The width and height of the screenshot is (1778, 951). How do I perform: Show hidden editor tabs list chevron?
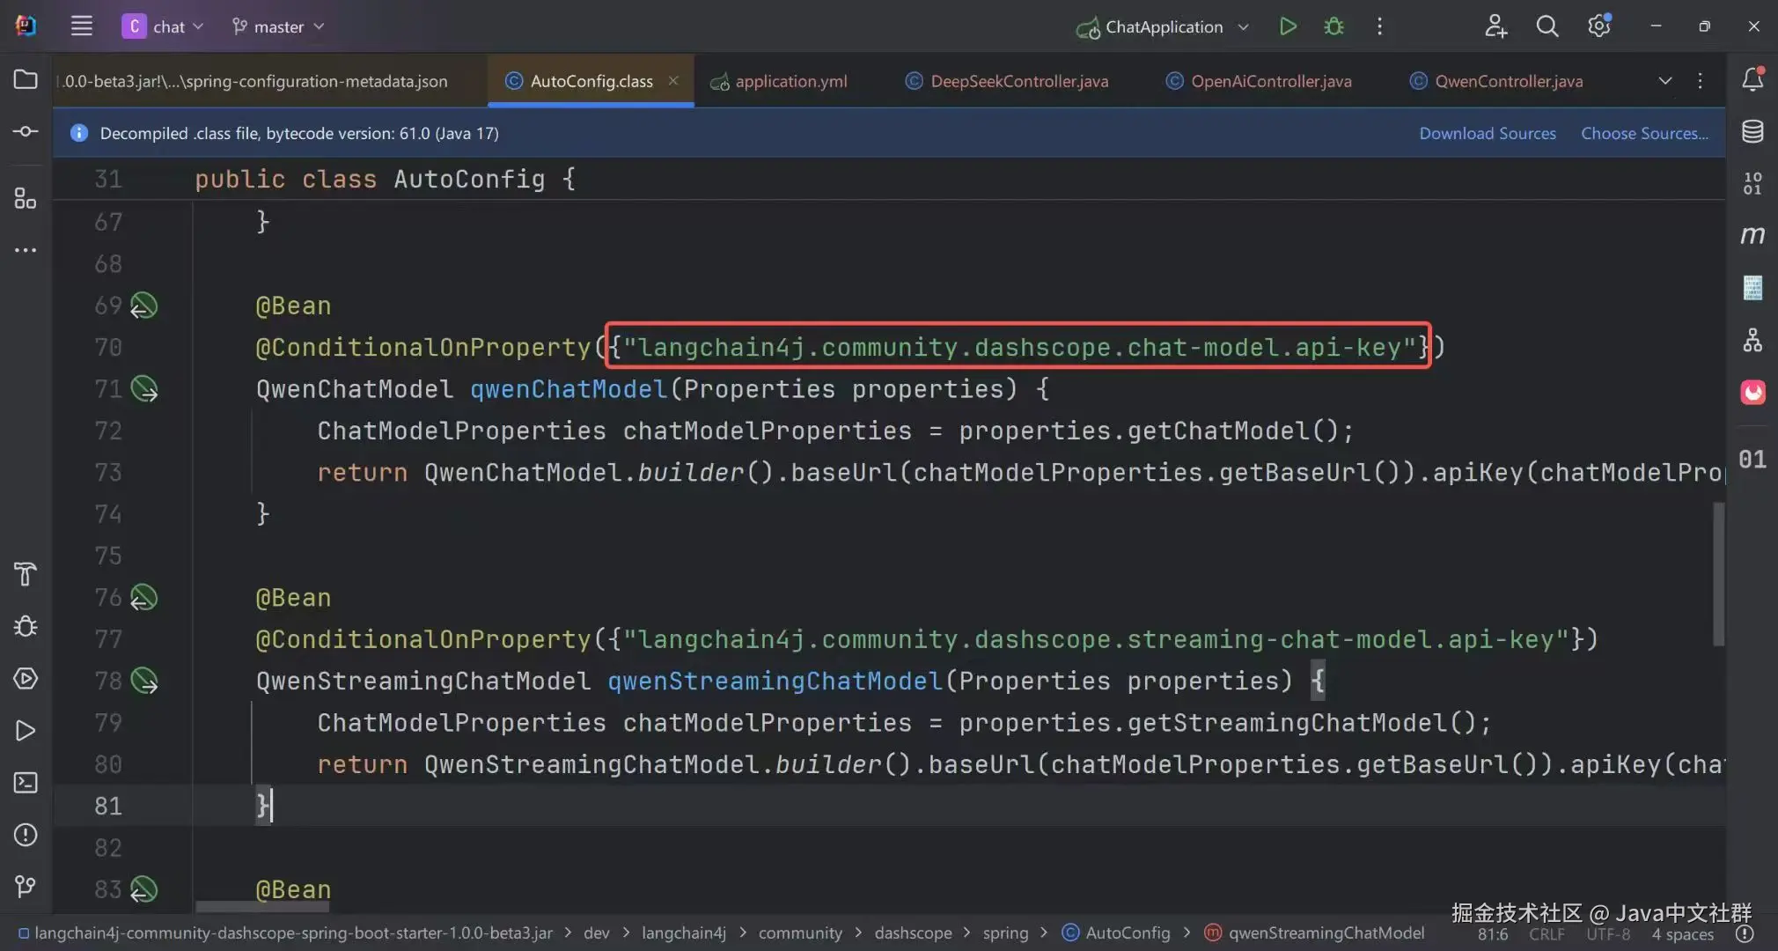click(1664, 81)
